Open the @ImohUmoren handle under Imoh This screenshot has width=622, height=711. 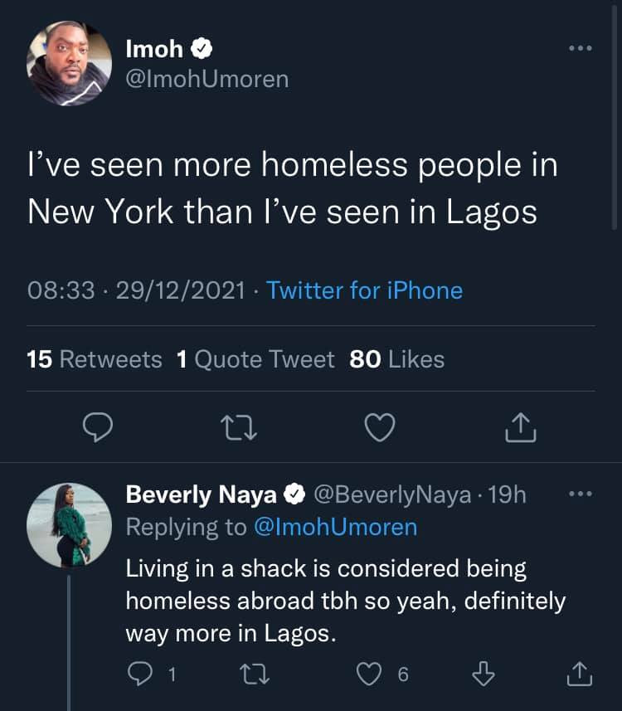pos(207,79)
